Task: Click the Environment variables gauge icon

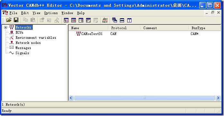Action: 12,37
